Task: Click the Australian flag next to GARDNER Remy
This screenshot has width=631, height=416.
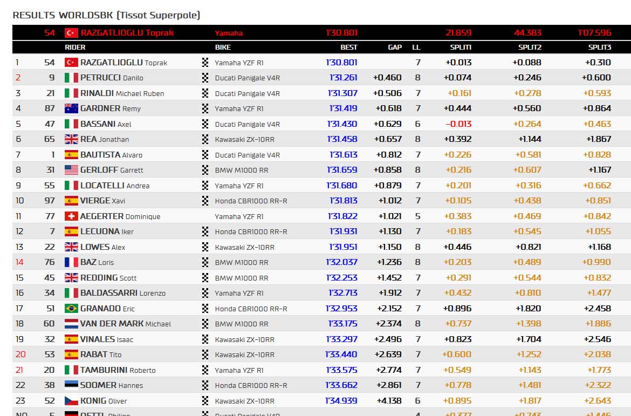Action: [x=71, y=108]
